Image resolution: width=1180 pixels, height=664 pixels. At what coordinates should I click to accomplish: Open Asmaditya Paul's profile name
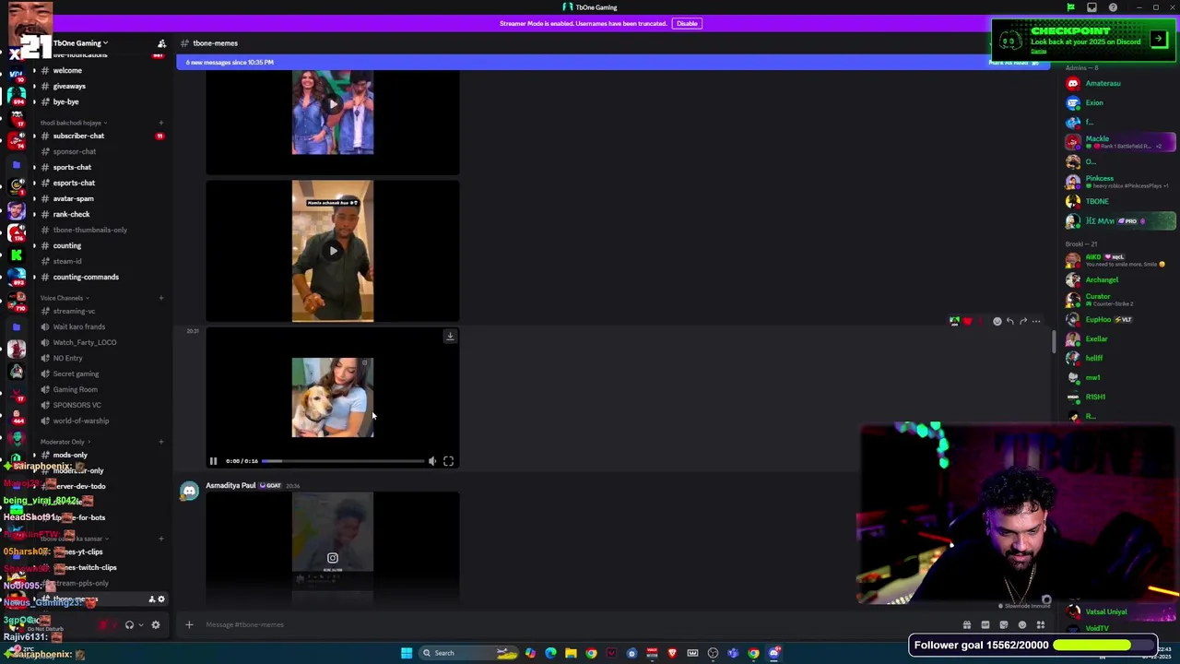[x=230, y=485]
